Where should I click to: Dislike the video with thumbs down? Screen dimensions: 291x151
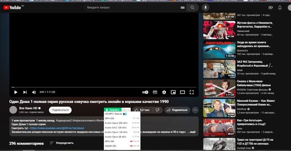(x=158, y=110)
